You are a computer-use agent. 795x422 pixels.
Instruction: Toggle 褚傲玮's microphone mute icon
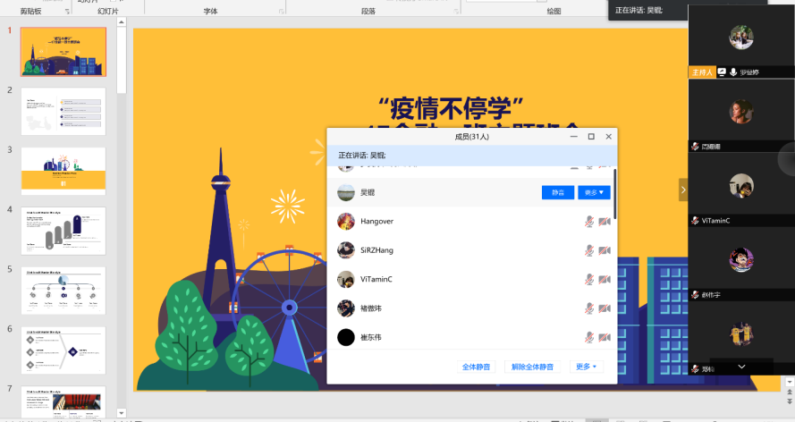[588, 308]
